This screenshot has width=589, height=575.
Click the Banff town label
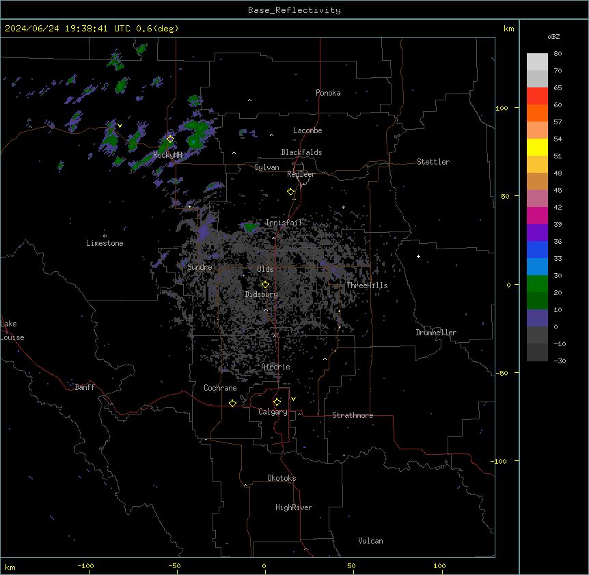85,387
